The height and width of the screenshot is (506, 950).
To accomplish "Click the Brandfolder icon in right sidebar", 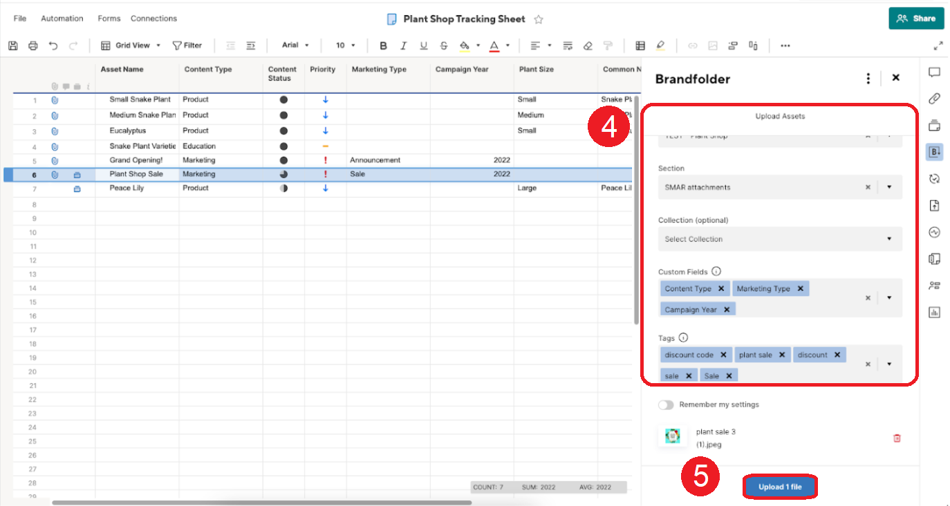I will point(934,152).
